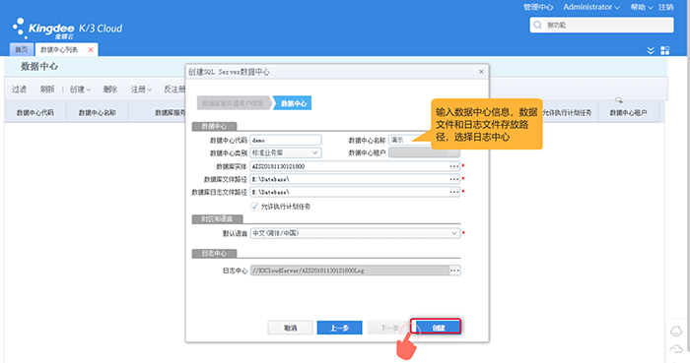
Task: Click the Kingdee K/3 Cloud logo
Action: [67, 29]
